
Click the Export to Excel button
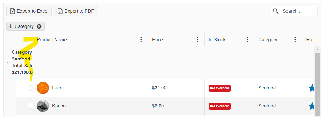click(29, 11)
